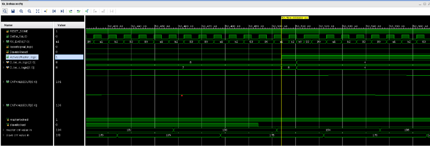Go to the last simulation time
Viewport: 430px width, 146px height.
[x=62, y=11]
